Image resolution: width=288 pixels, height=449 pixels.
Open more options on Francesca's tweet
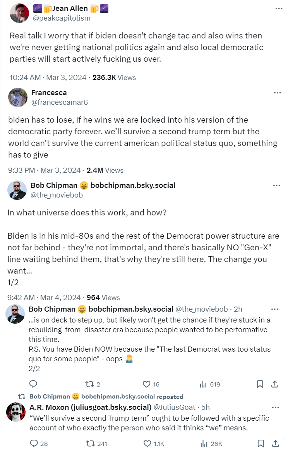pos(277,93)
